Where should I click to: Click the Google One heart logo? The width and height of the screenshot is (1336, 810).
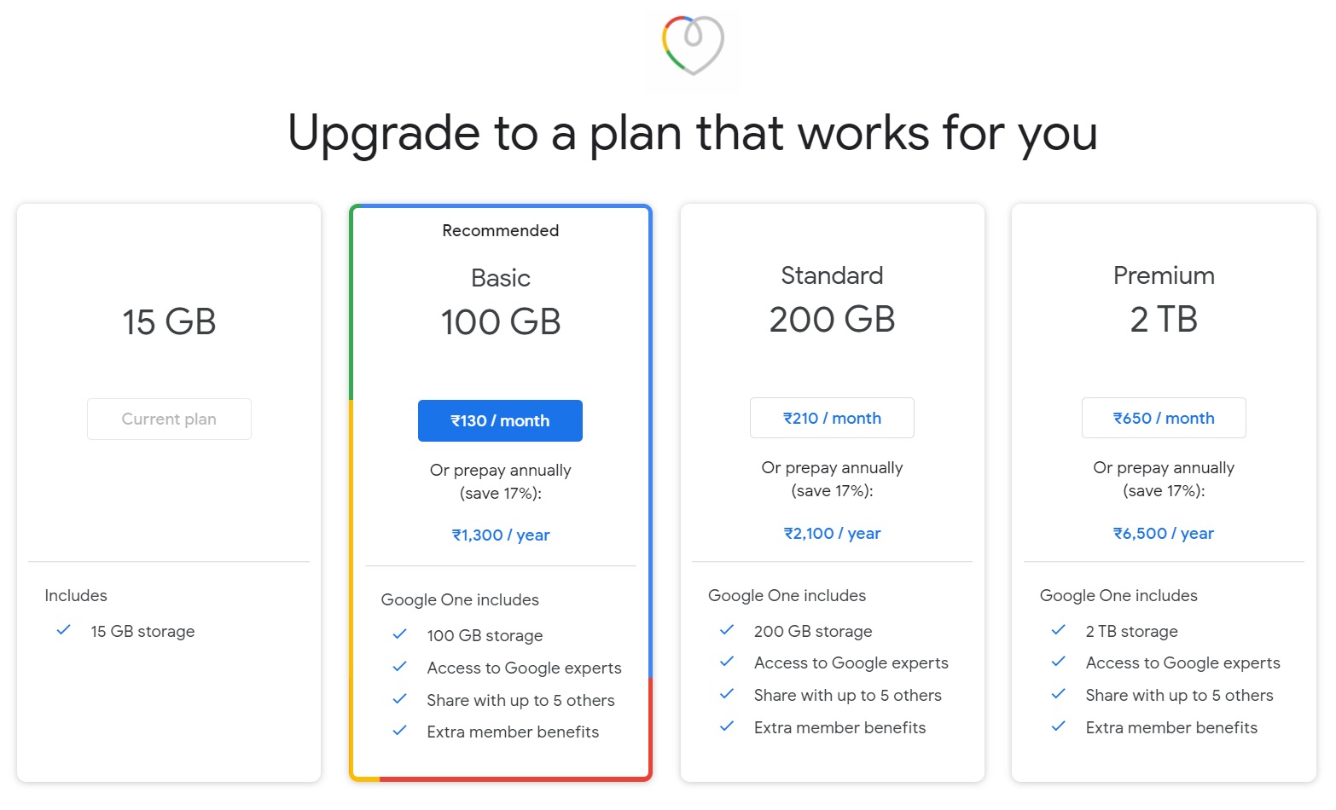pos(693,45)
